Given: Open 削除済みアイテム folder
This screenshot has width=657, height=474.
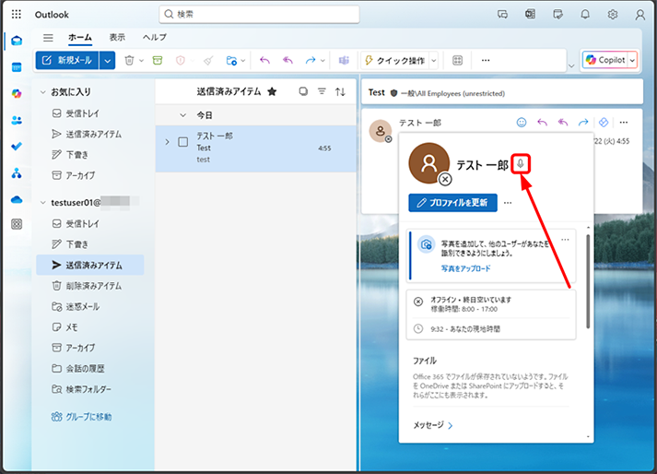Looking at the screenshot, I should pos(90,286).
